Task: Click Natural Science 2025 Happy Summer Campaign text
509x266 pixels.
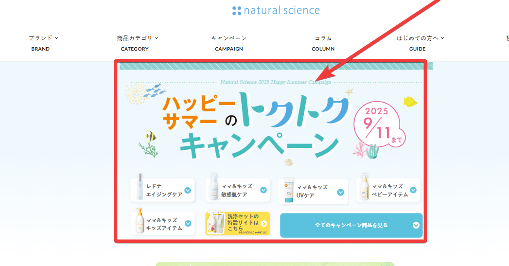Action: pyautogui.click(x=276, y=82)
